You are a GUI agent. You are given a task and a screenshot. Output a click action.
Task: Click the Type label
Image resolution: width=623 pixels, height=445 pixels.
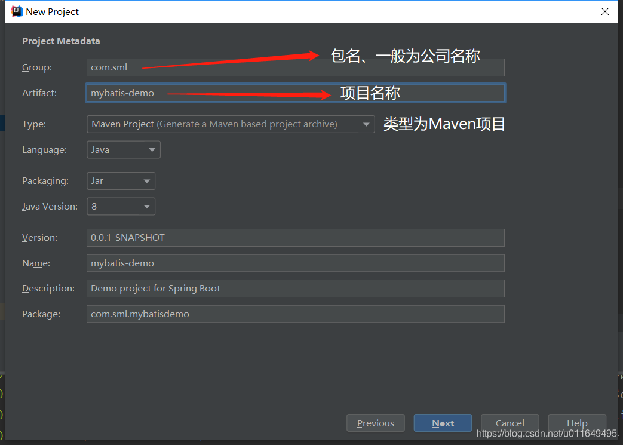click(x=34, y=124)
